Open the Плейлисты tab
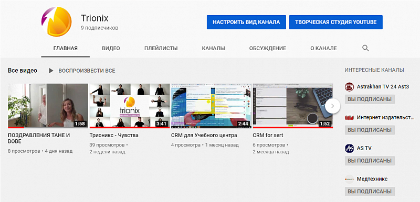 [161, 49]
